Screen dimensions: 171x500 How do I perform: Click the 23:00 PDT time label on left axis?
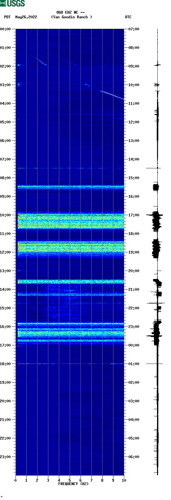6,457
